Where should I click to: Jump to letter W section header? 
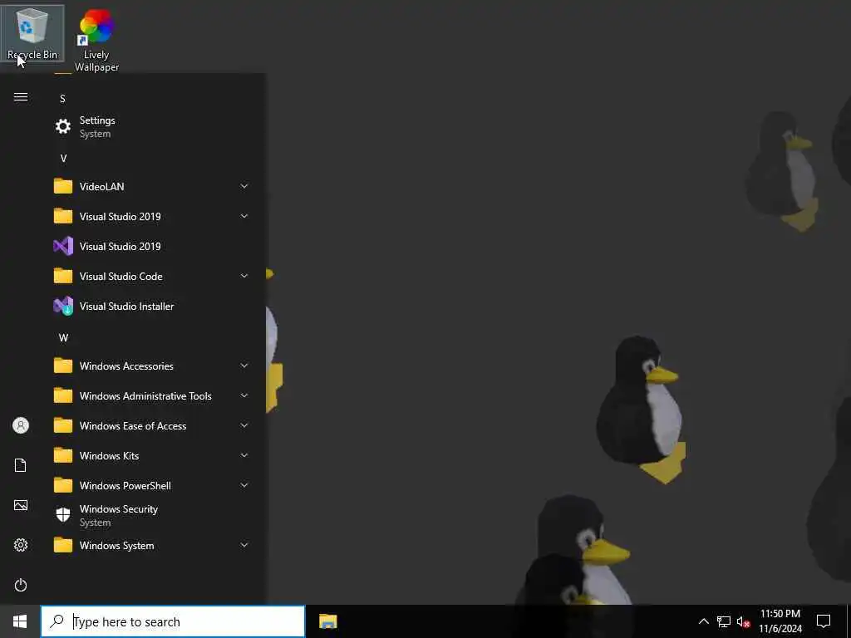click(63, 338)
